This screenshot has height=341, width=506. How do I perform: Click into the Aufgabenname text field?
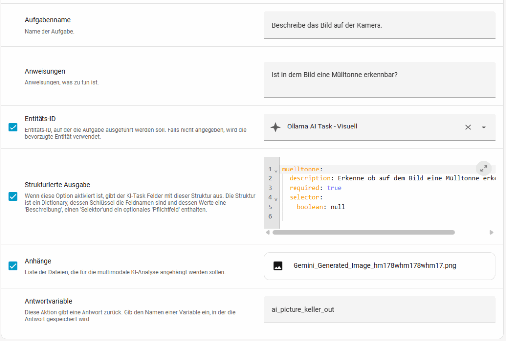pyautogui.click(x=379, y=25)
